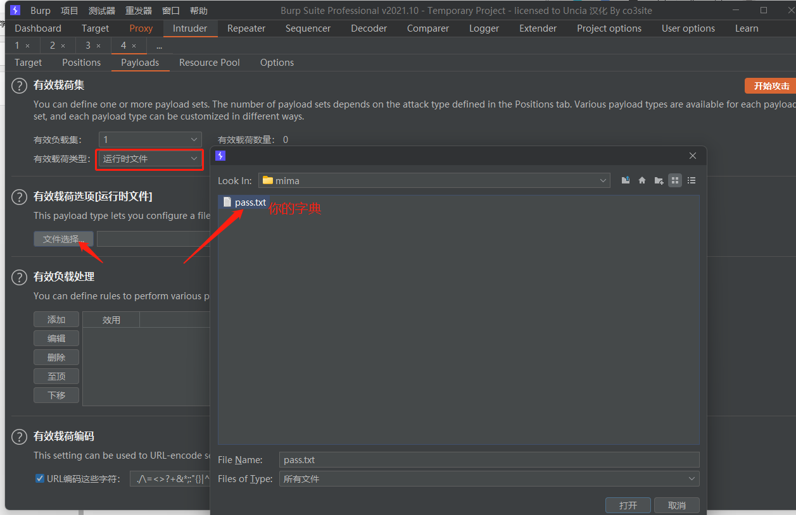The height and width of the screenshot is (515, 796).
Task: Open the 窗口 menu
Action: tap(171, 11)
